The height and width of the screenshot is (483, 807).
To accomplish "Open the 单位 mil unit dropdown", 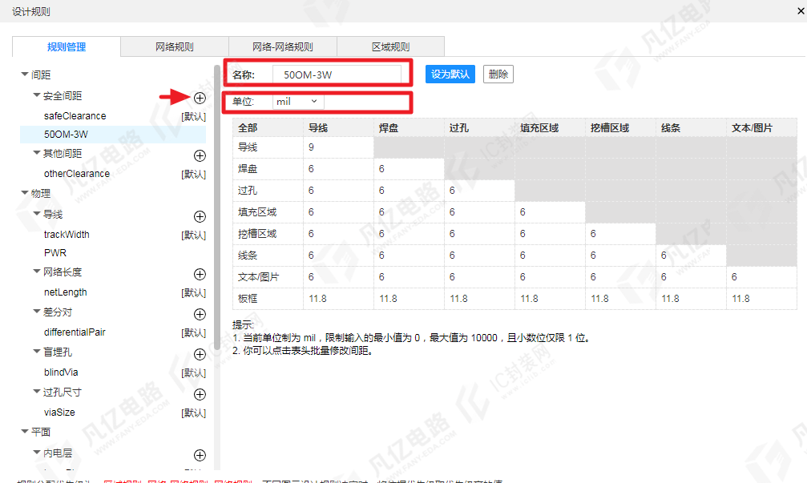I will point(298,102).
